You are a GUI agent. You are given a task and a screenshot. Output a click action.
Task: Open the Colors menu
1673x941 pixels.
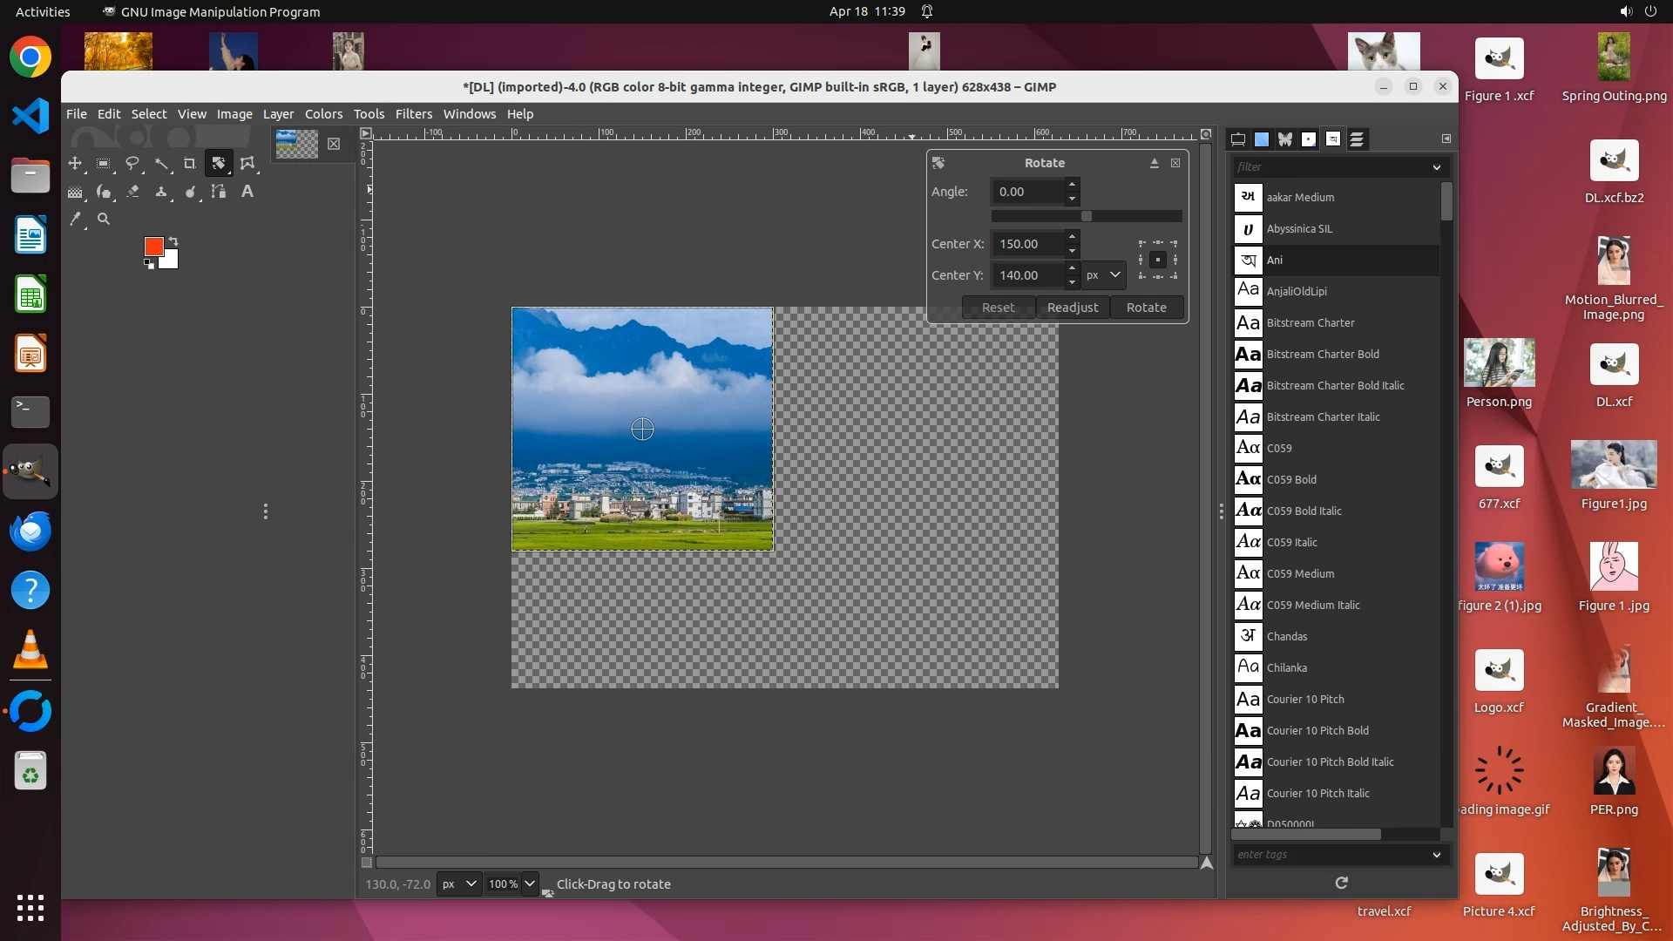[x=323, y=114]
